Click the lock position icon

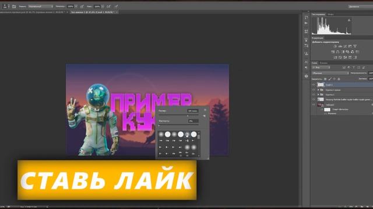(335, 79)
